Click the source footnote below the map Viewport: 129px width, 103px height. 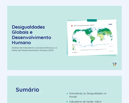[94, 50]
